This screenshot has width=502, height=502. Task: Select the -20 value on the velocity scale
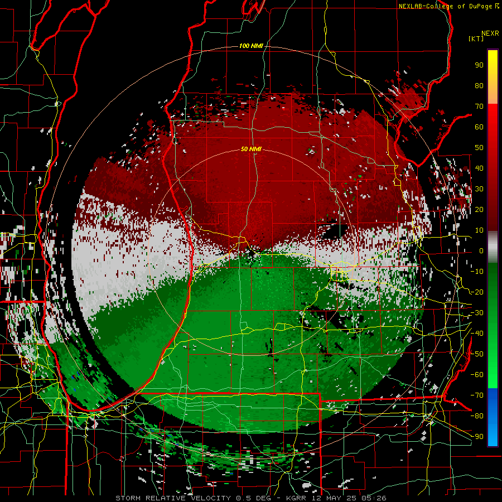[x=477, y=292]
